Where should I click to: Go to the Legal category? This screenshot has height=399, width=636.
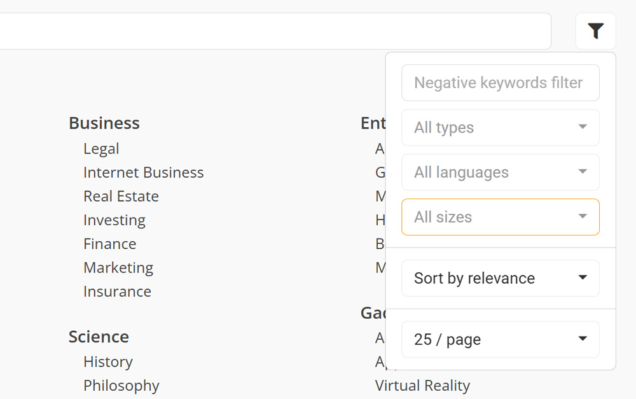101,148
